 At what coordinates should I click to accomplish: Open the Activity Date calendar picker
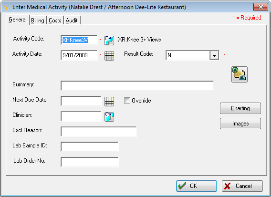[109, 56]
